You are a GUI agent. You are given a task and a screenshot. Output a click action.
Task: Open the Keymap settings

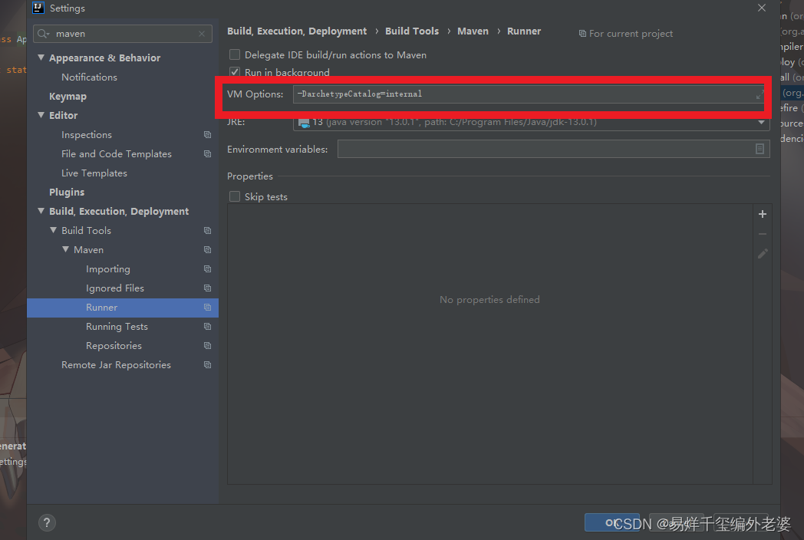pos(68,97)
